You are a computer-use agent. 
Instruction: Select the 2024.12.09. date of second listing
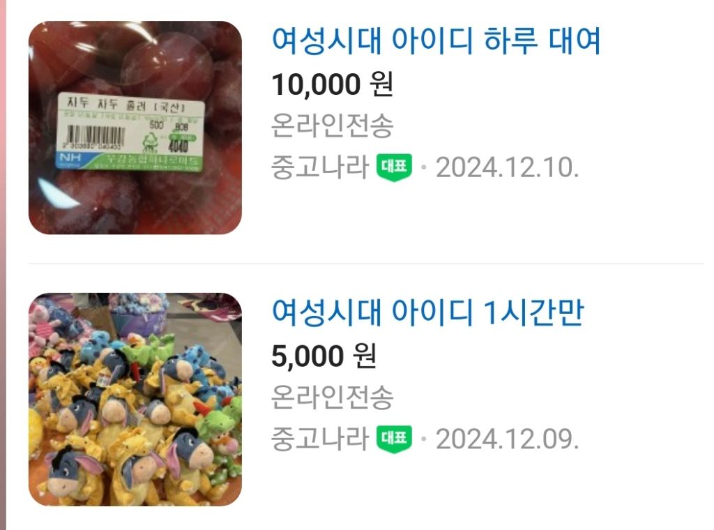coord(508,439)
